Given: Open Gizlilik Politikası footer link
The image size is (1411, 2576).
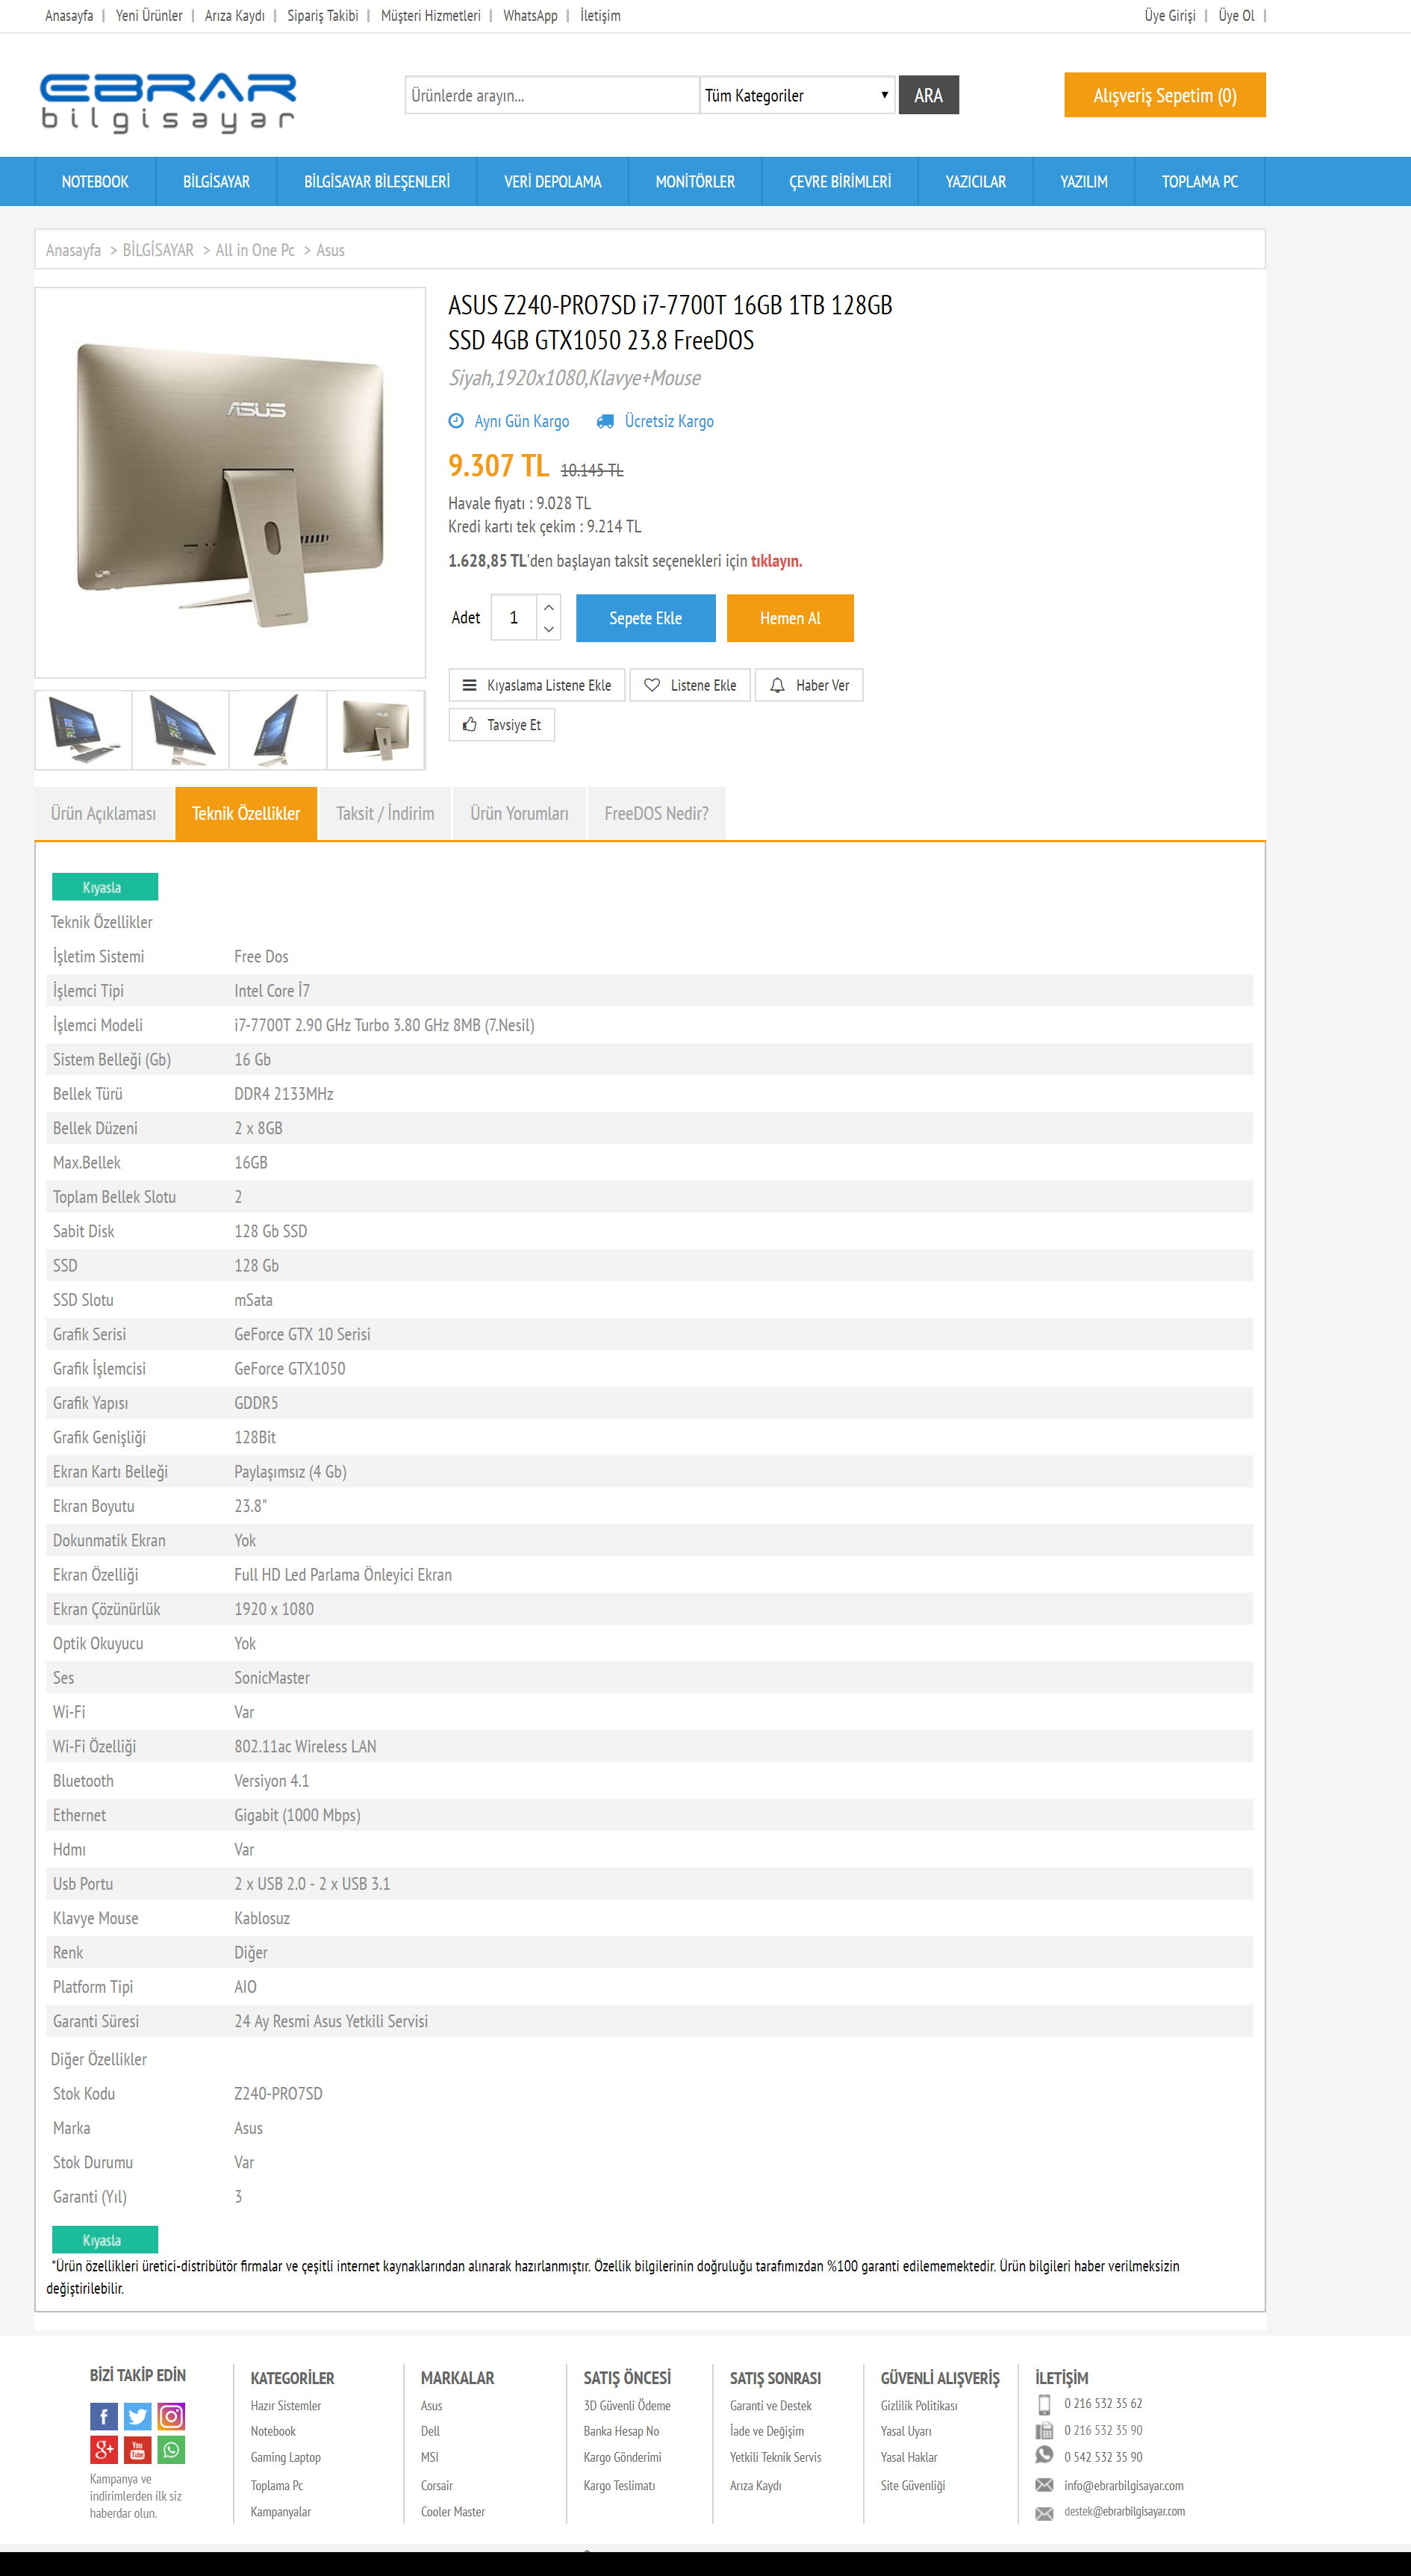Looking at the screenshot, I should tap(919, 2406).
